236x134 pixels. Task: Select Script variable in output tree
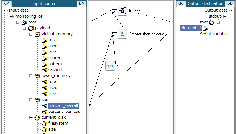pos(213,34)
